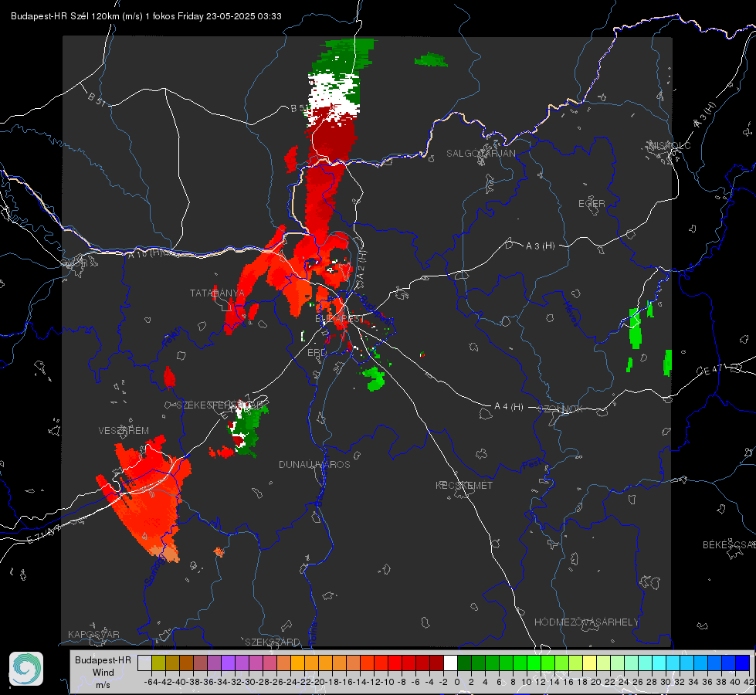This screenshot has height=695, width=756.
Task: Click the BÉKÉSCSABA city label
Action: pos(729,545)
